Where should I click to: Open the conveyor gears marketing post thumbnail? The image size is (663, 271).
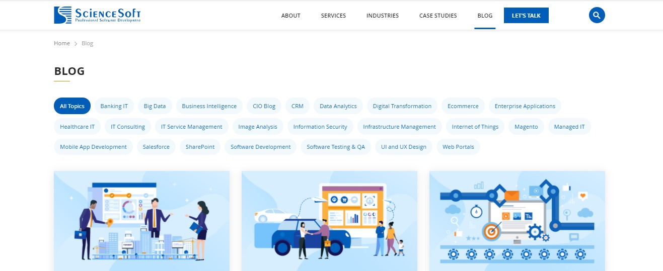pos(517,221)
